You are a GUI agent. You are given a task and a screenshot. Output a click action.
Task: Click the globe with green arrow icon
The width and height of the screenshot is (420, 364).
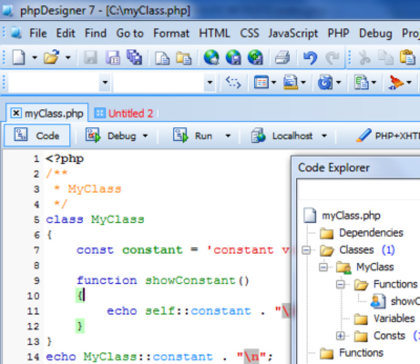tap(255, 57)
